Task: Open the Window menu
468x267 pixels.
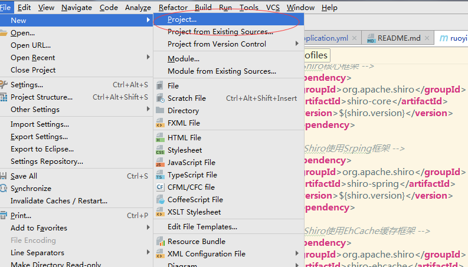Action: [300, 8]
